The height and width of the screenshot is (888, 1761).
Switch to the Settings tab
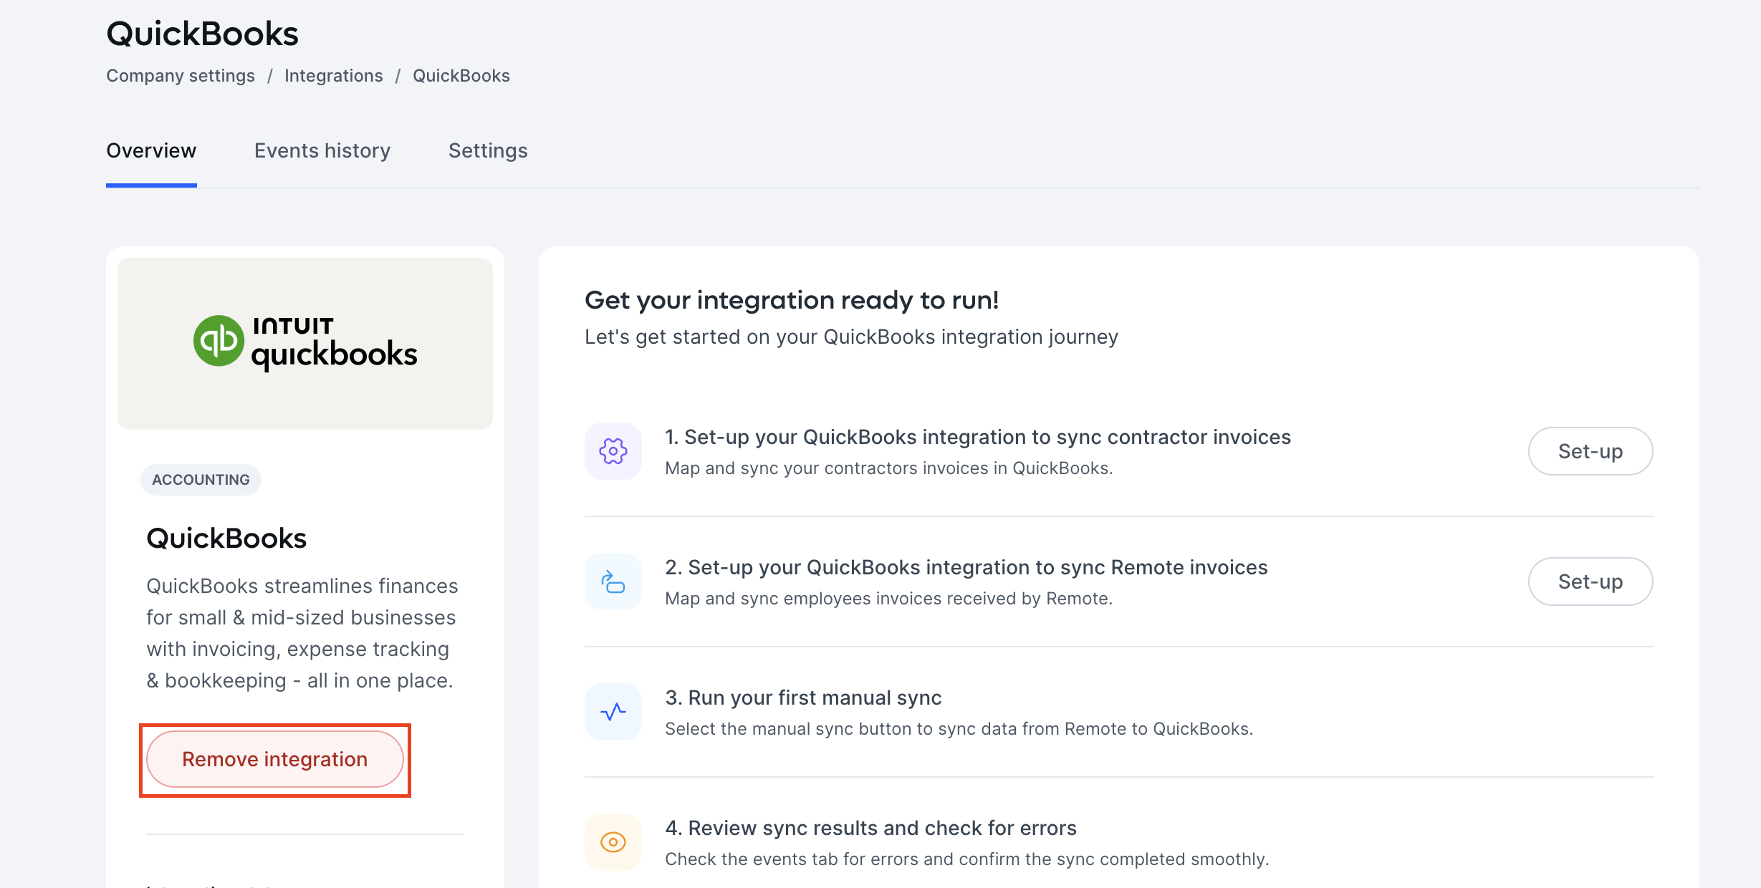(x=488, y=150)
